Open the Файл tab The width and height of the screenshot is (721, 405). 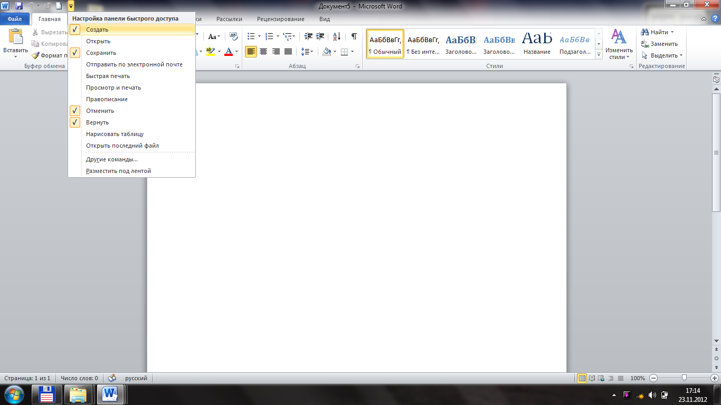pyautogui.click(x=14, y=19)
